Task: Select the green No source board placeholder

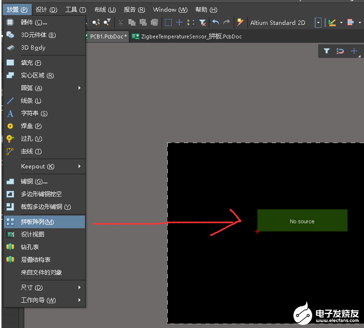Action: [x=302, y=220]
